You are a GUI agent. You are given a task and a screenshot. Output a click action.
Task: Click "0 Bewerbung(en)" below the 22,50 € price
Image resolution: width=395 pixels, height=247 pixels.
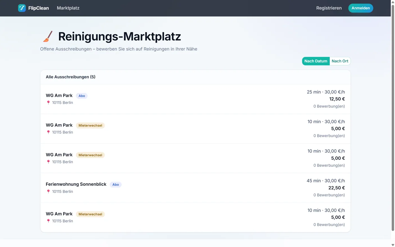(x=329, y=195)
